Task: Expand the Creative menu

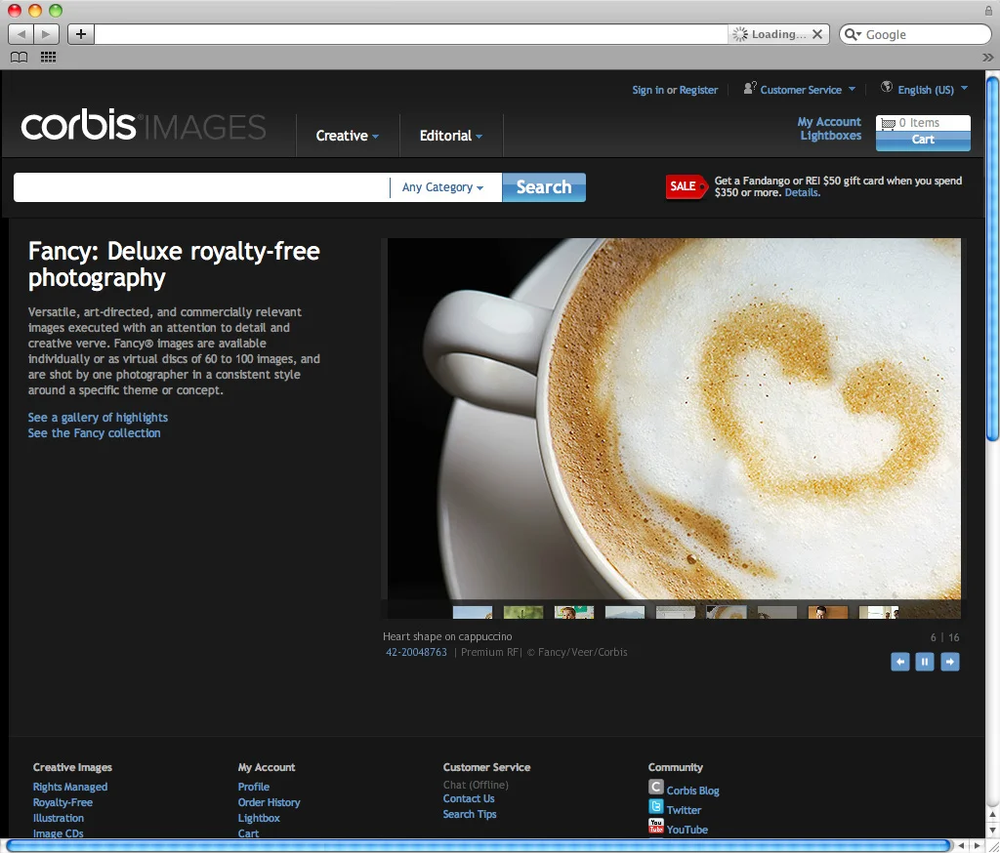Action: [x=348, y=136]
